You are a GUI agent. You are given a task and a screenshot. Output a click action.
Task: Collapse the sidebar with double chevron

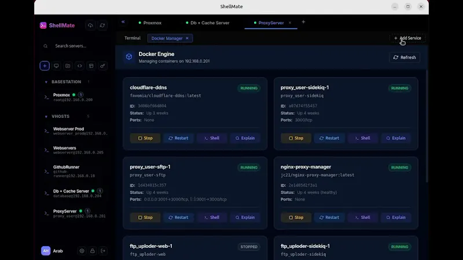[x=123, y=22]
